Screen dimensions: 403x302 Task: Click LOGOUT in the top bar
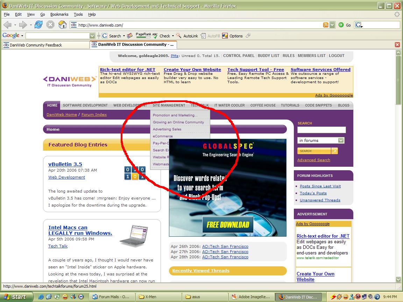point(337,56)
